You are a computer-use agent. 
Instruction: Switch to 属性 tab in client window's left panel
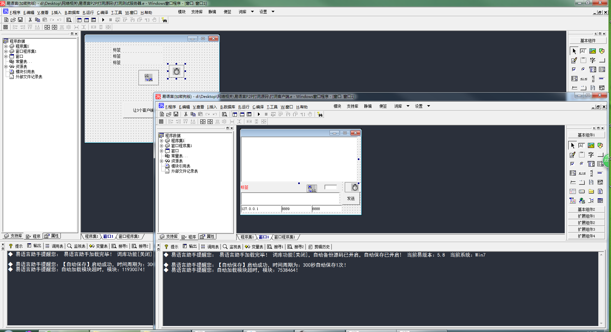pyautogui.click(x=208, y=237)
